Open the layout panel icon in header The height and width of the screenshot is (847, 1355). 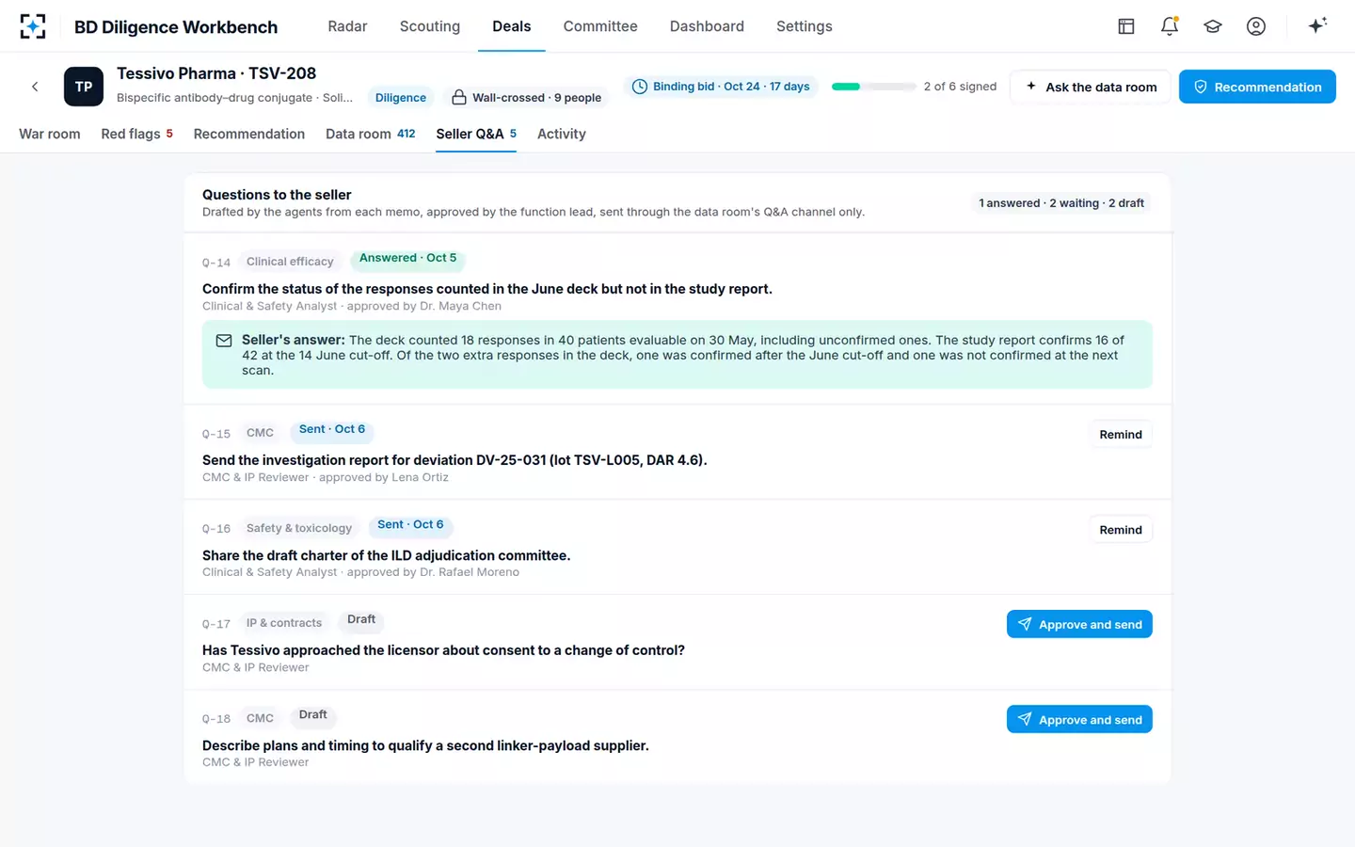pos(1126,26)
